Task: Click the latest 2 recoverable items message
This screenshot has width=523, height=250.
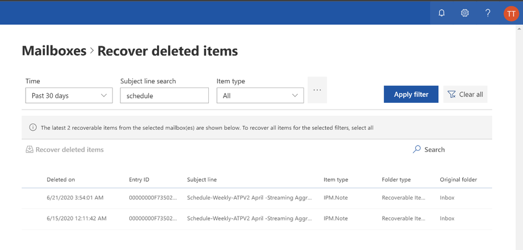Action: (207, 127)
